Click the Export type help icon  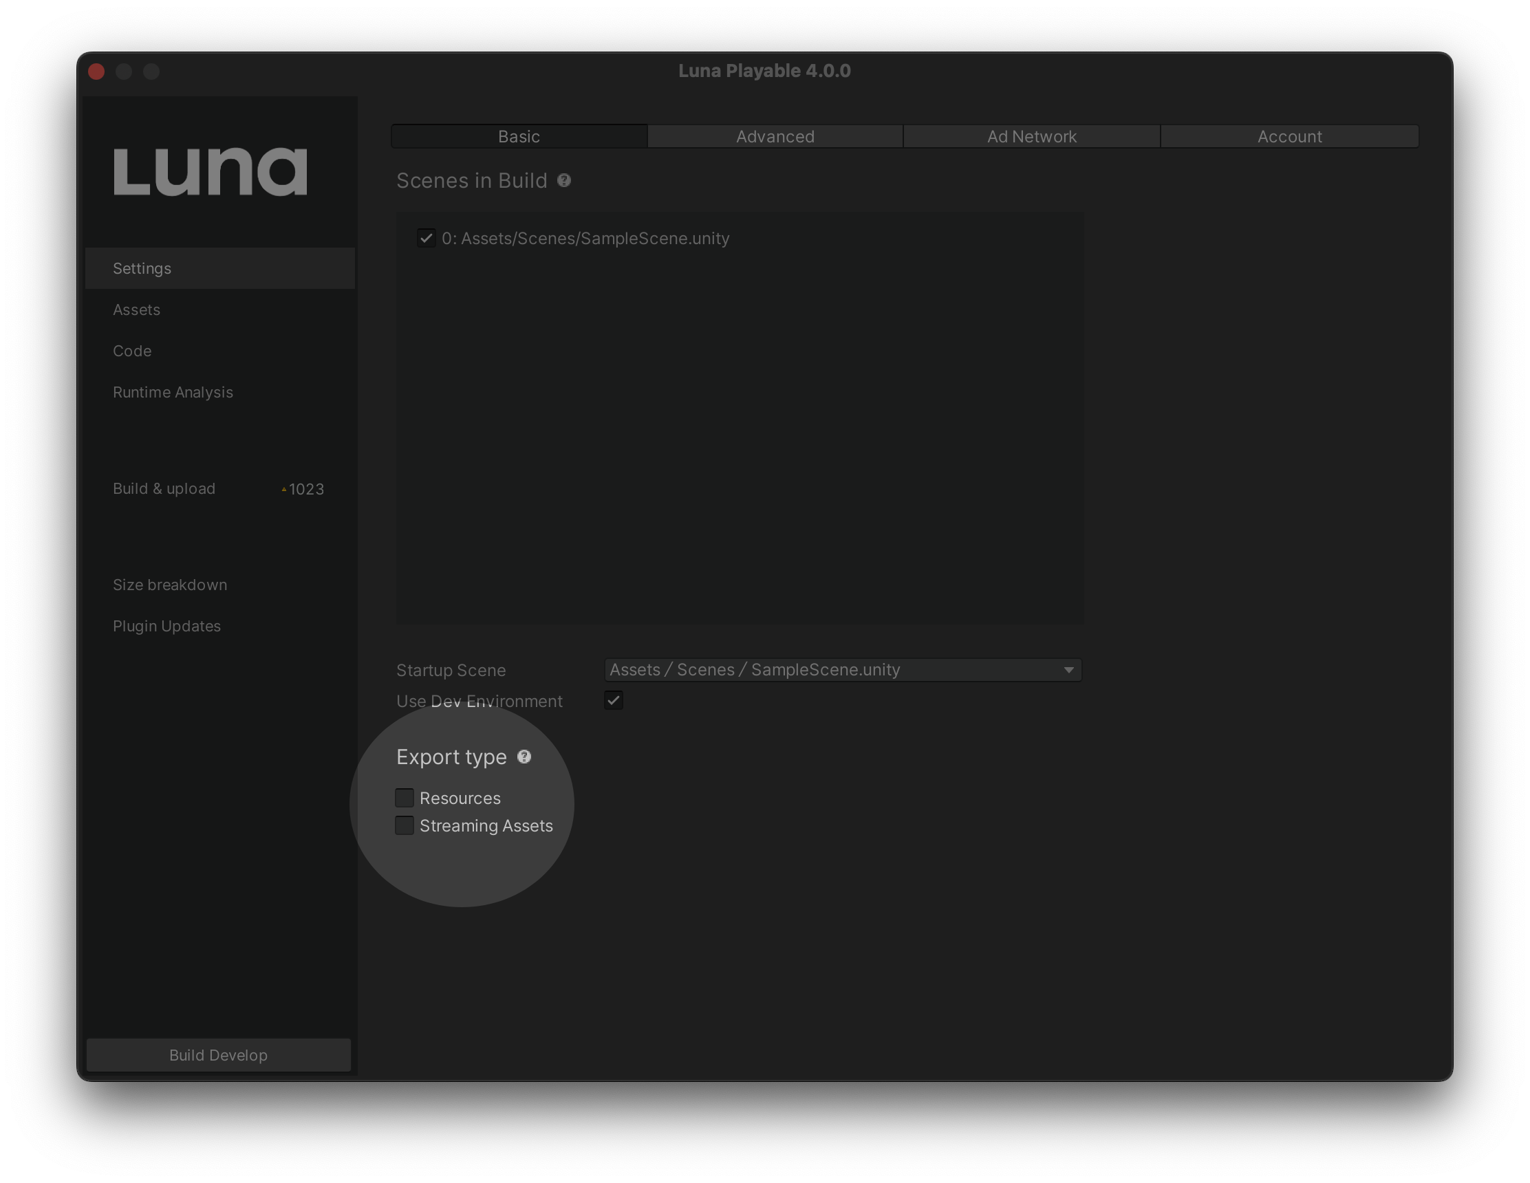[523, 756]
